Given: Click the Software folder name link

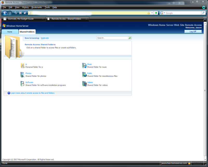Looking at the screenshot, I should point(29,82).
